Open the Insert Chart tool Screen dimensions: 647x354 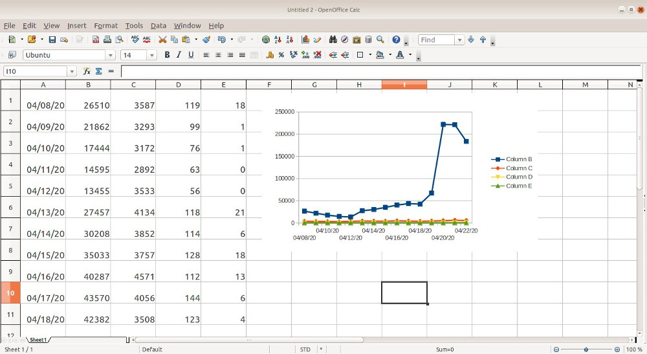click(x=305, y=39)
